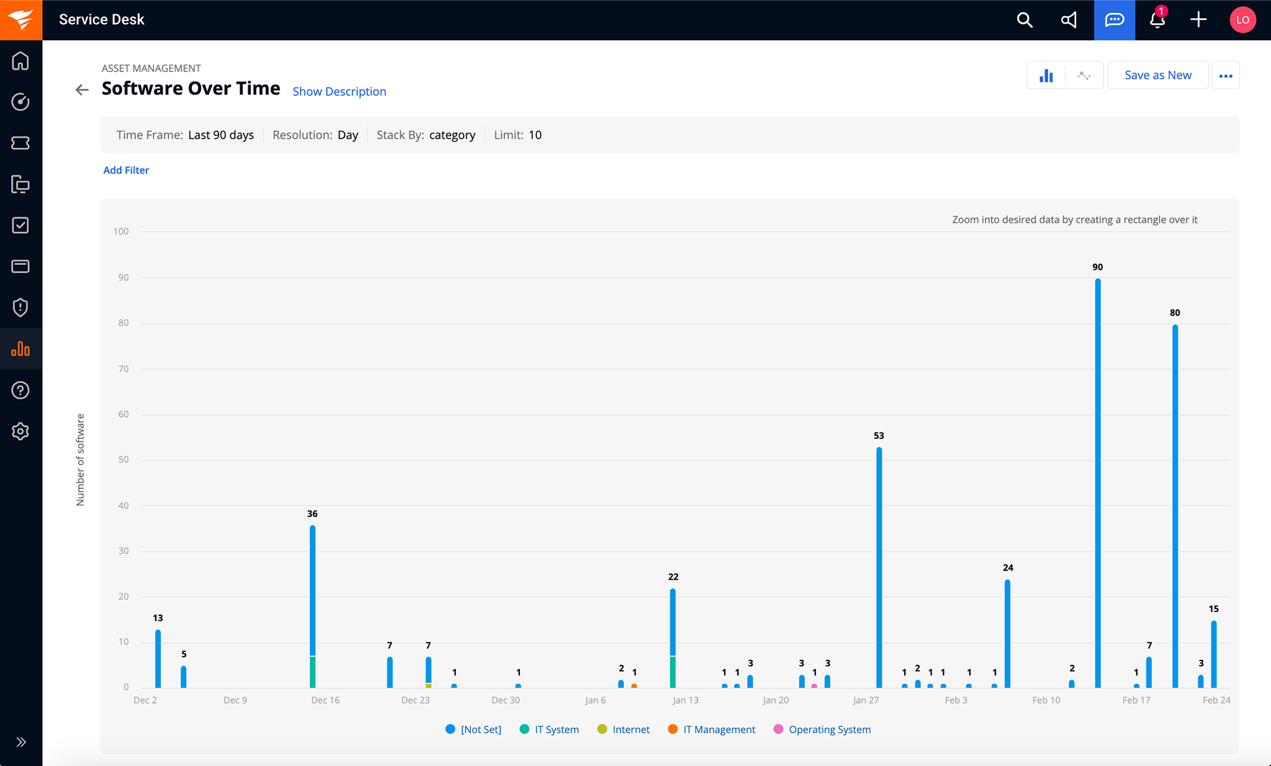This screenshot has height=766, width=1271.
Task: Toggle the [Not Set] legend item
Action: (x=474, y=729)
